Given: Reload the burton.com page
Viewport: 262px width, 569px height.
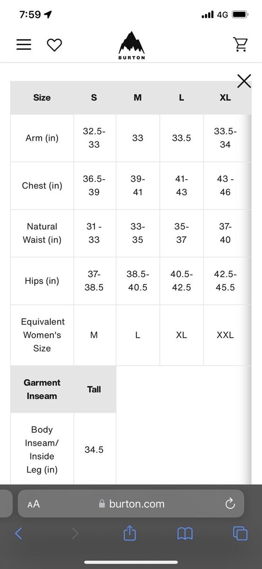Looking at the screenshot, I should click(x=230, y=504).
